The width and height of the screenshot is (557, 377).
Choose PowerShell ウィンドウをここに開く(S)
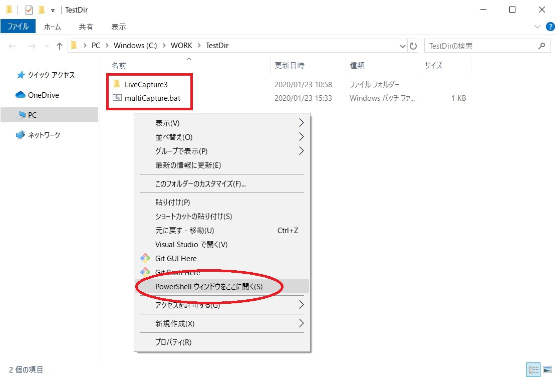coord(222,287)
